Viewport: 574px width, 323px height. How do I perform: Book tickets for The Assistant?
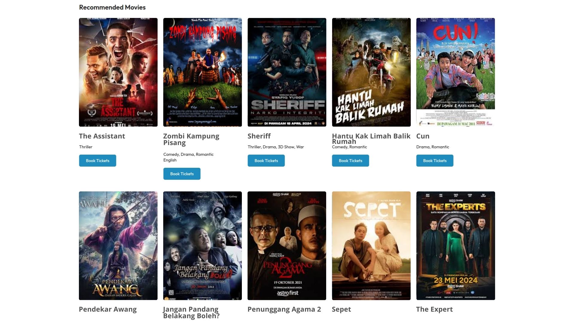pos(97,161)
